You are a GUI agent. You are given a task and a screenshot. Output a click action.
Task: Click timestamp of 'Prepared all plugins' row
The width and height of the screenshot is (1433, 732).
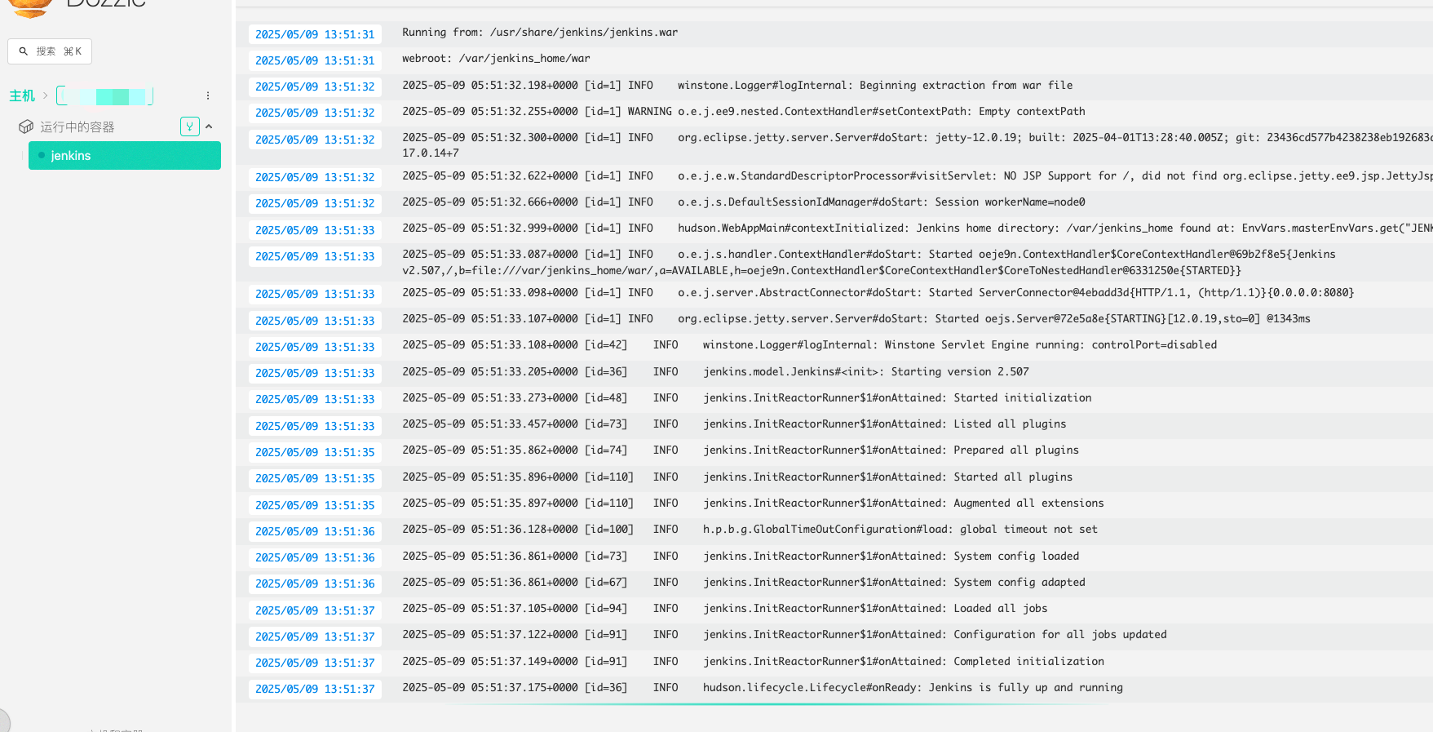[315, 452]
